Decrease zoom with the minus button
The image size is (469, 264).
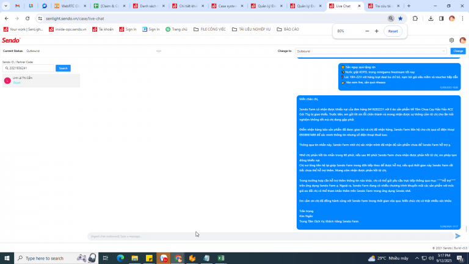click(367, 31)
